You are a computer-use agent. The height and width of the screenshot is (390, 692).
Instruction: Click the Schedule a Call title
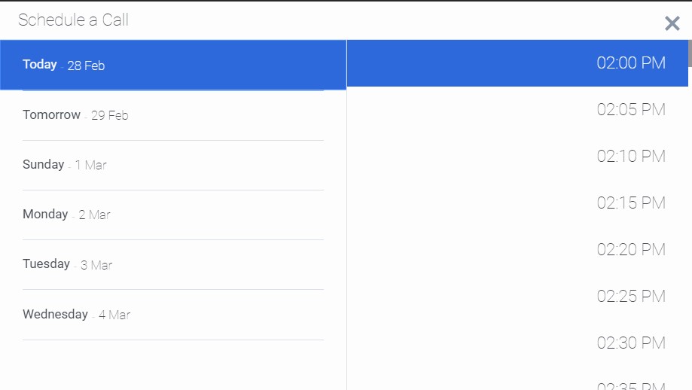pyautogui.click(x=73, y=20)
